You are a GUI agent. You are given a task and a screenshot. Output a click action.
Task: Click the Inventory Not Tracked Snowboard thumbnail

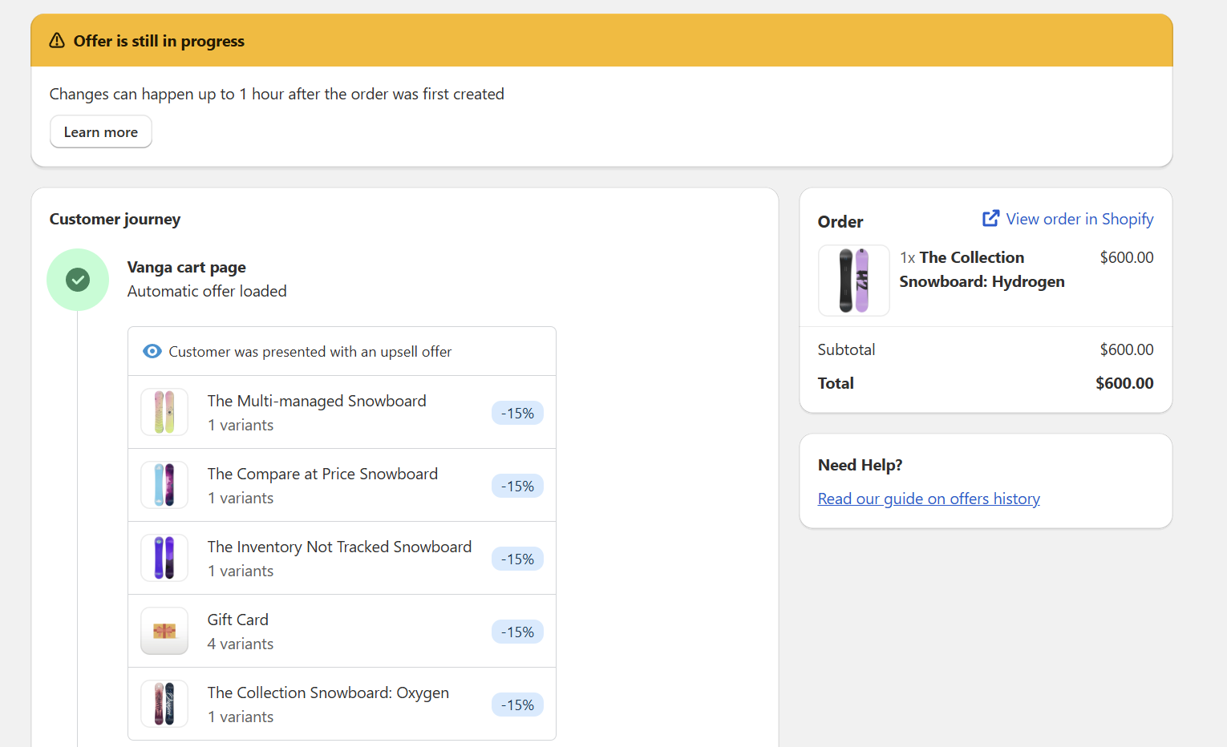(x=164, y=558)
